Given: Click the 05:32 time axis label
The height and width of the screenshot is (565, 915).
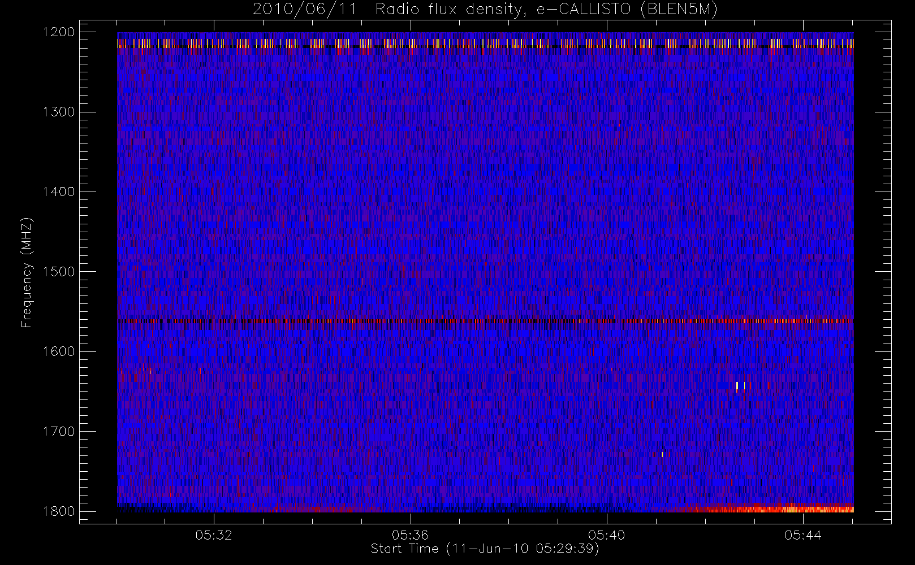Looking at the screenshot, I should tap(214, 535).
